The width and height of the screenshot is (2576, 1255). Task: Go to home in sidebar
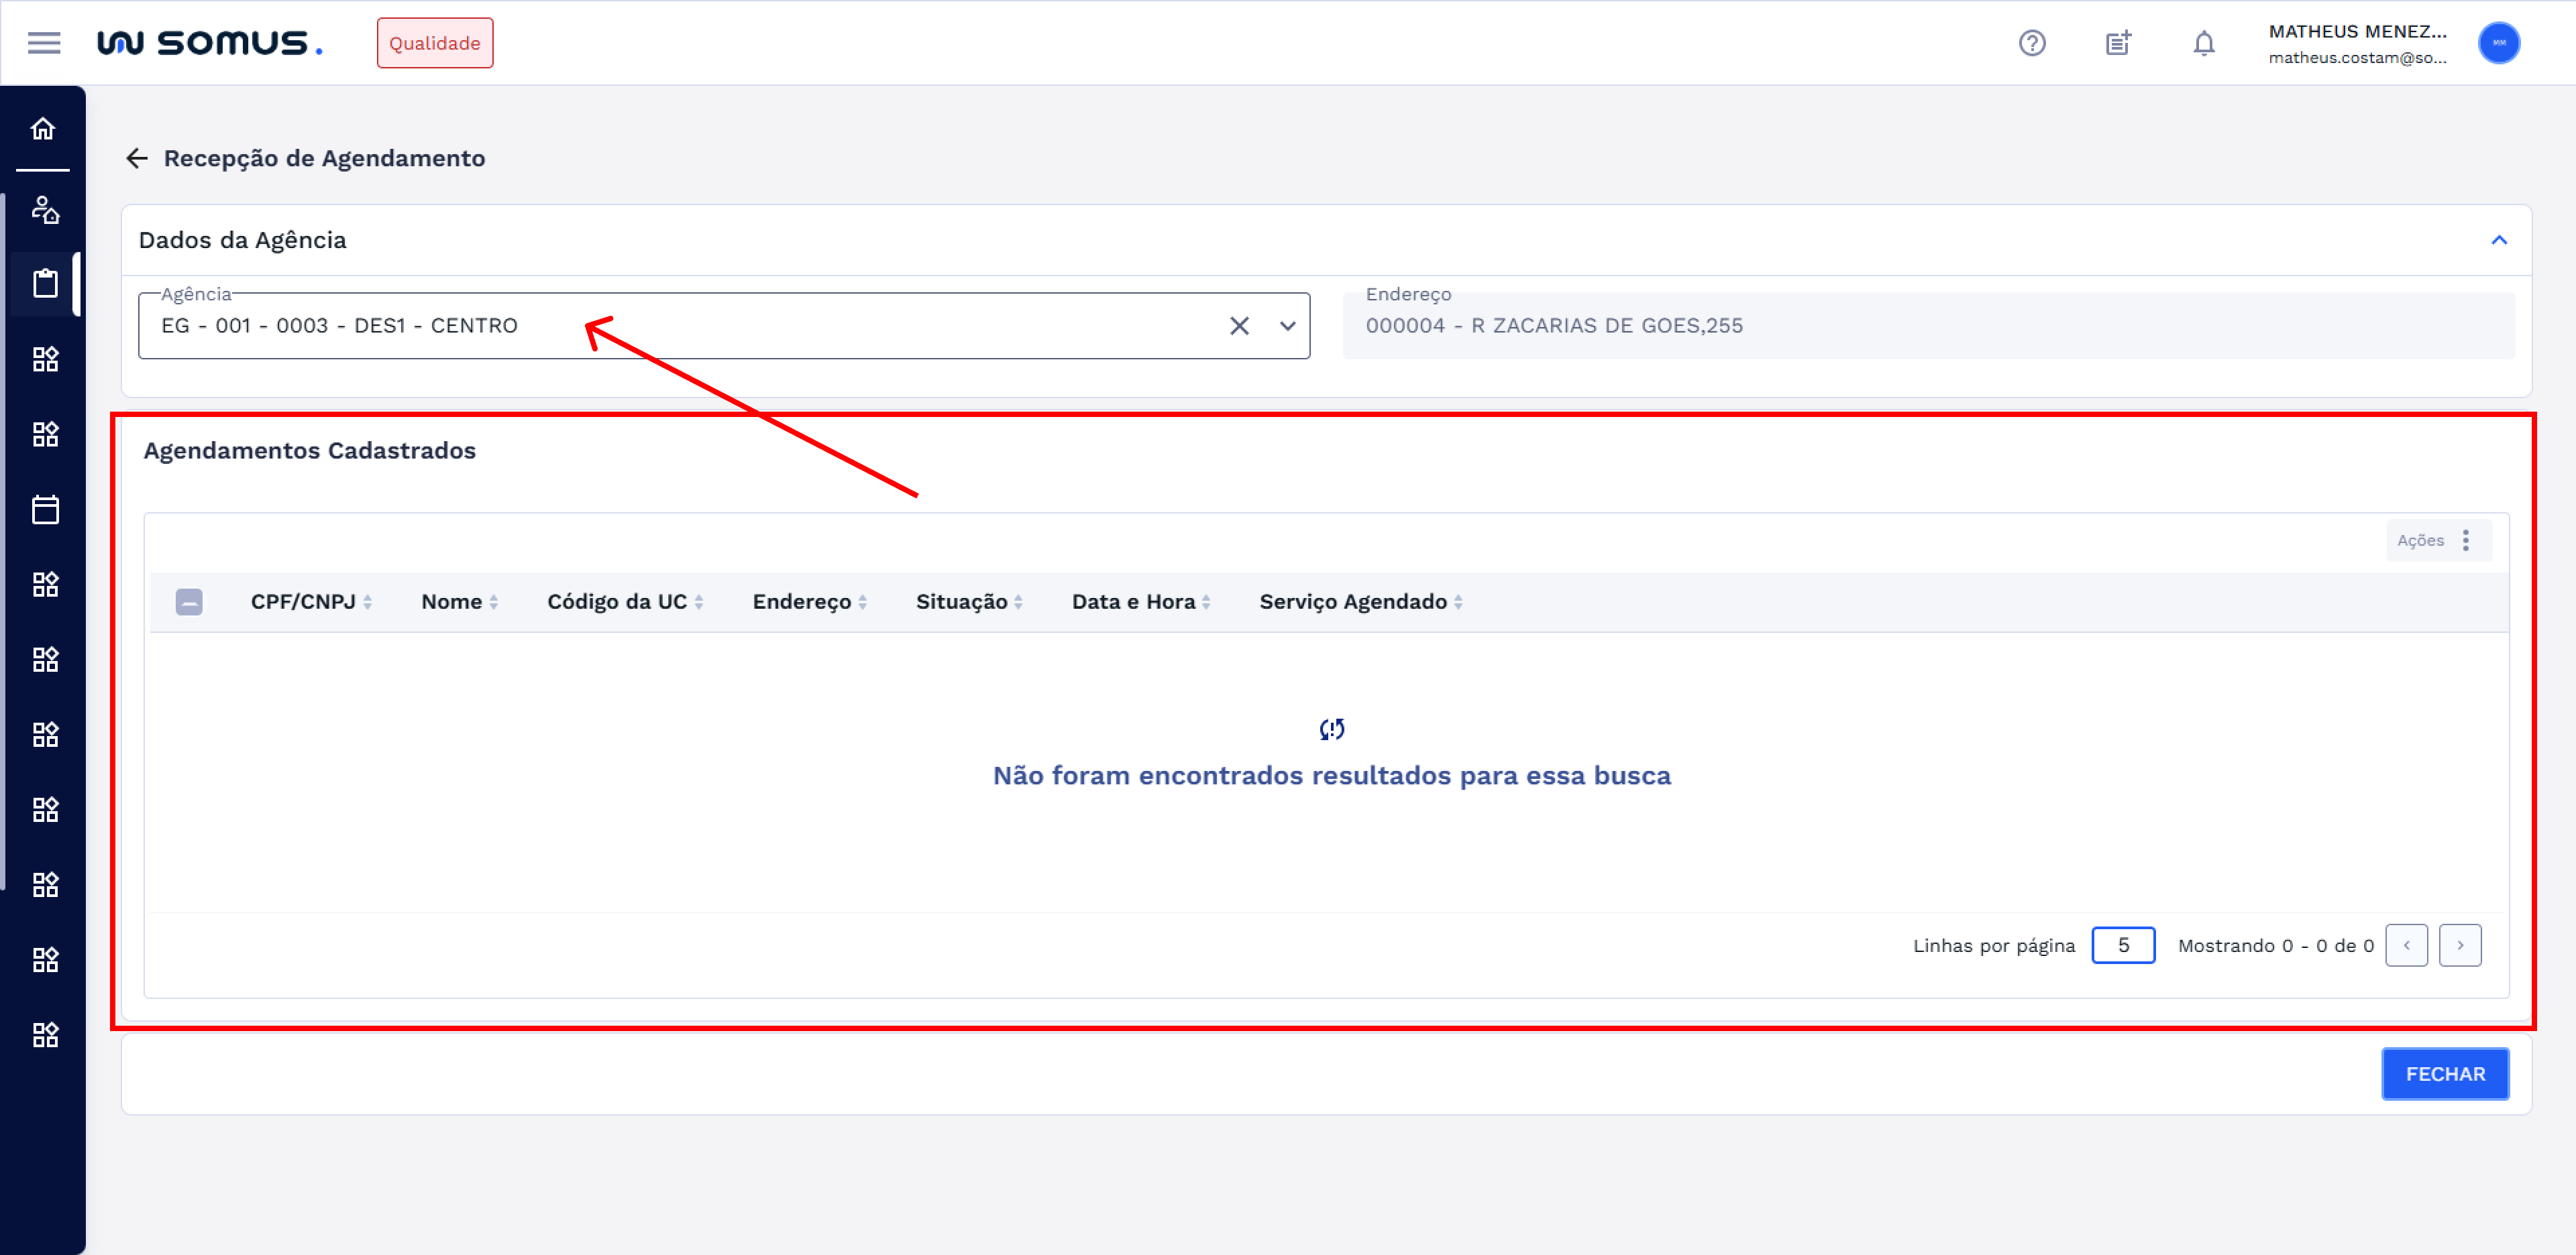point(43,129)
